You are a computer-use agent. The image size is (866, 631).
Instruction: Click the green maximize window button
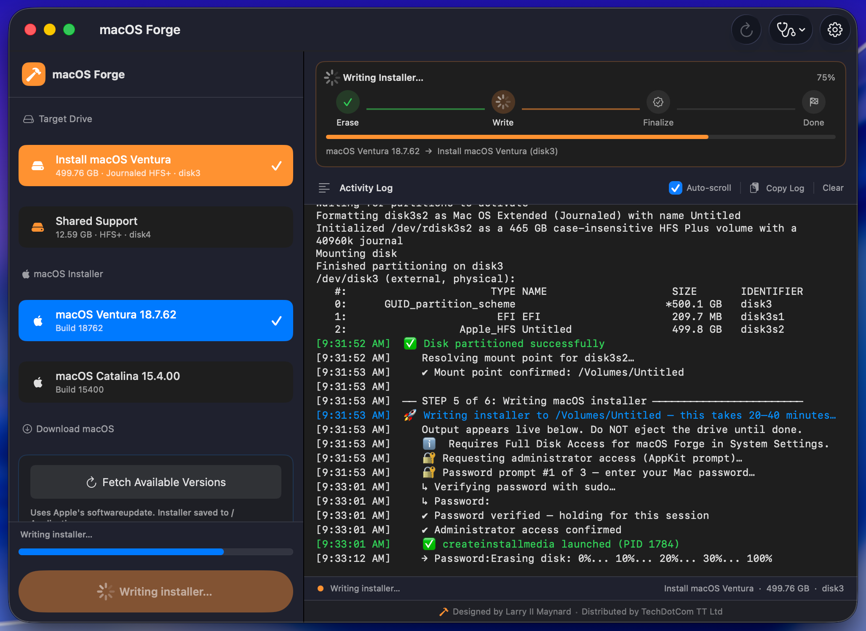(69, 29)
